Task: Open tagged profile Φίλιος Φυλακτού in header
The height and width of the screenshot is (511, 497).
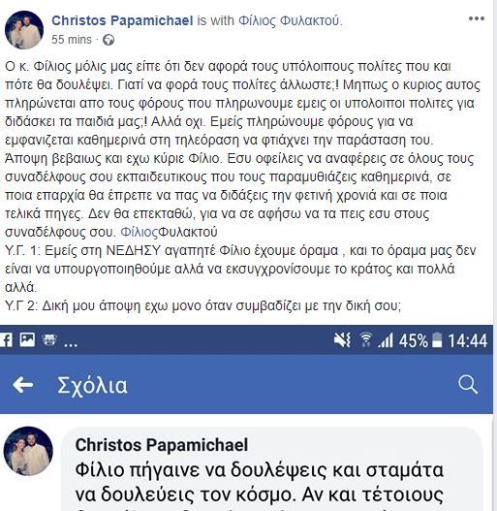Action: pyautogui.click(x=290, y=20)
